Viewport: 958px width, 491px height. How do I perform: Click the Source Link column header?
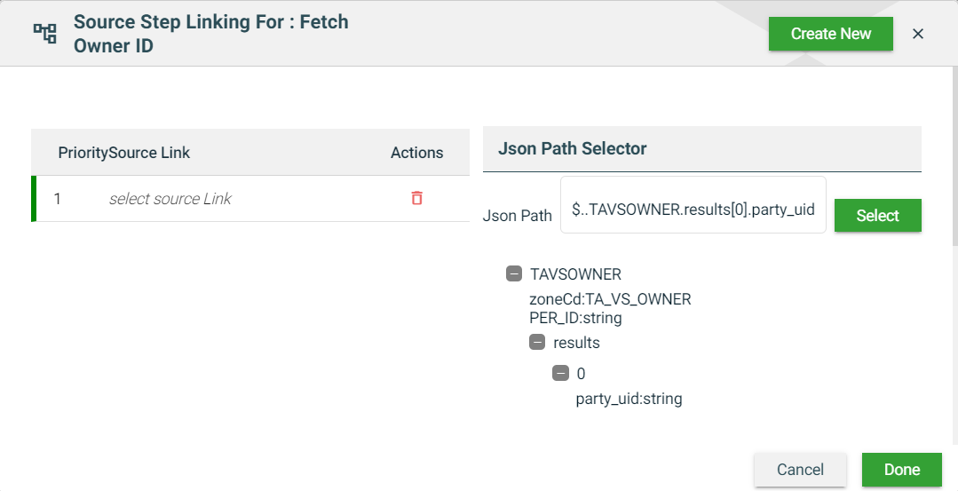[x=149, y=153]
